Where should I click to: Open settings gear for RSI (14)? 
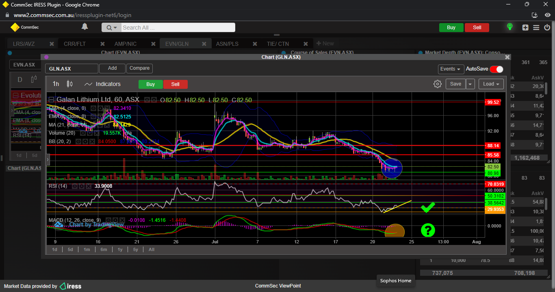tap(82, 186)
